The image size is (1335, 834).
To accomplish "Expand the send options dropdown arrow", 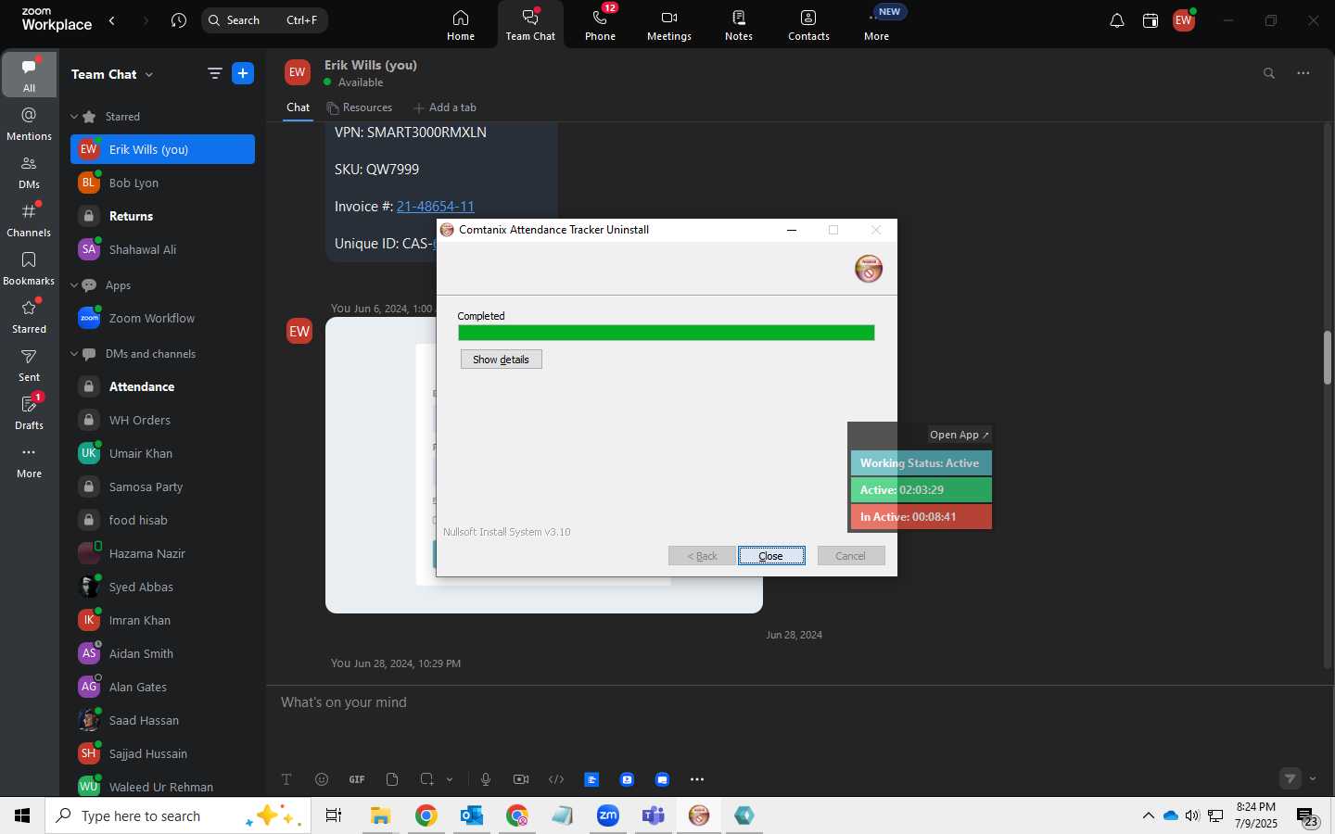I will [1313, 778].
